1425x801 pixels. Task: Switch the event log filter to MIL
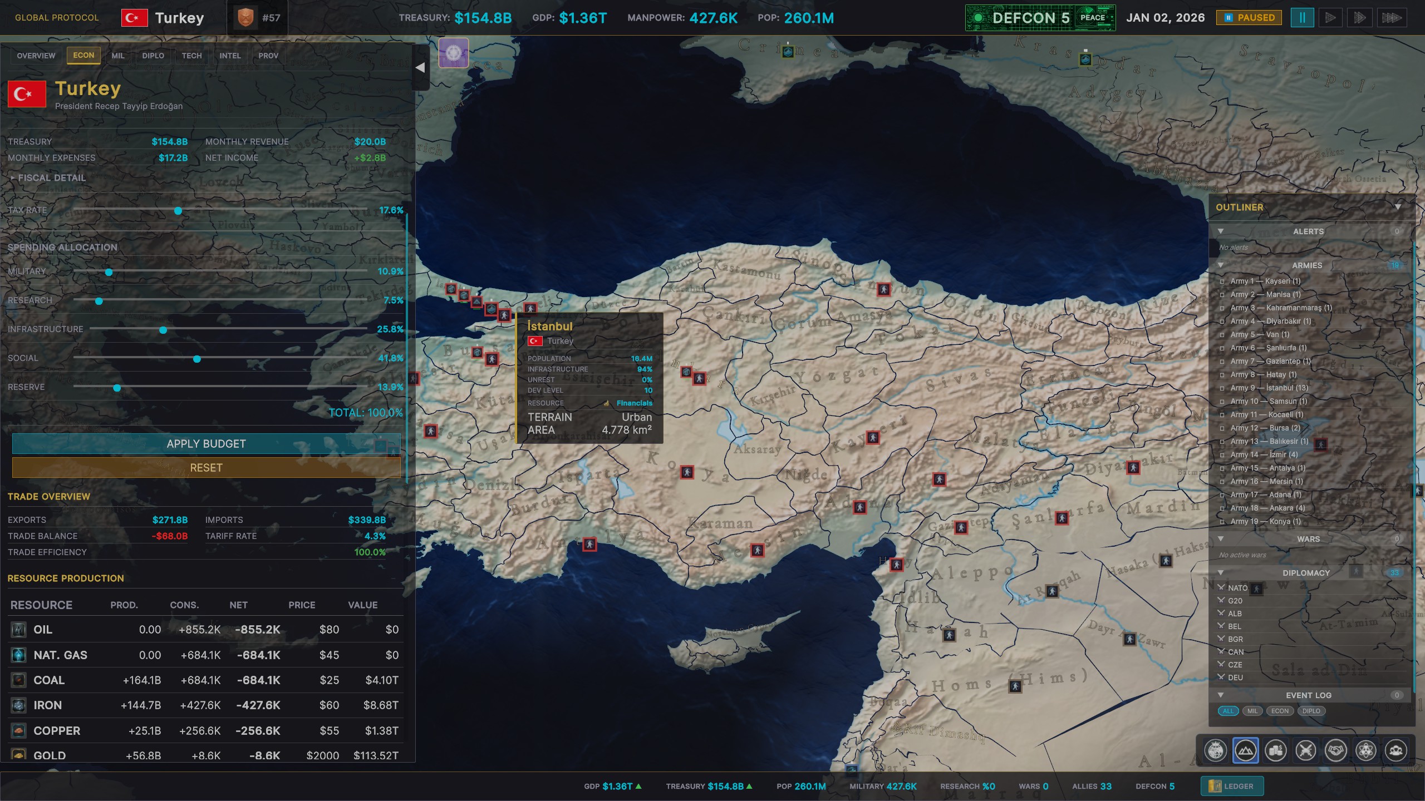(1253, 711)
